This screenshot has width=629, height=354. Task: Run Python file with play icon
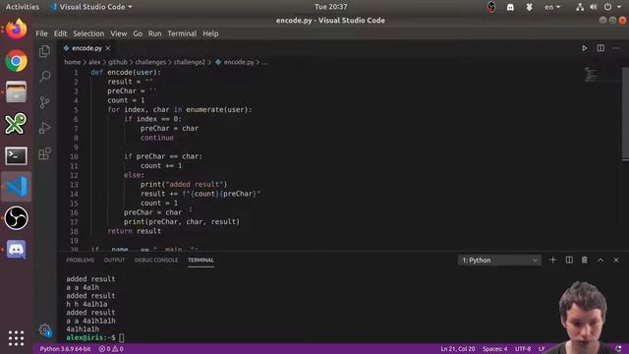coord(585,48)
